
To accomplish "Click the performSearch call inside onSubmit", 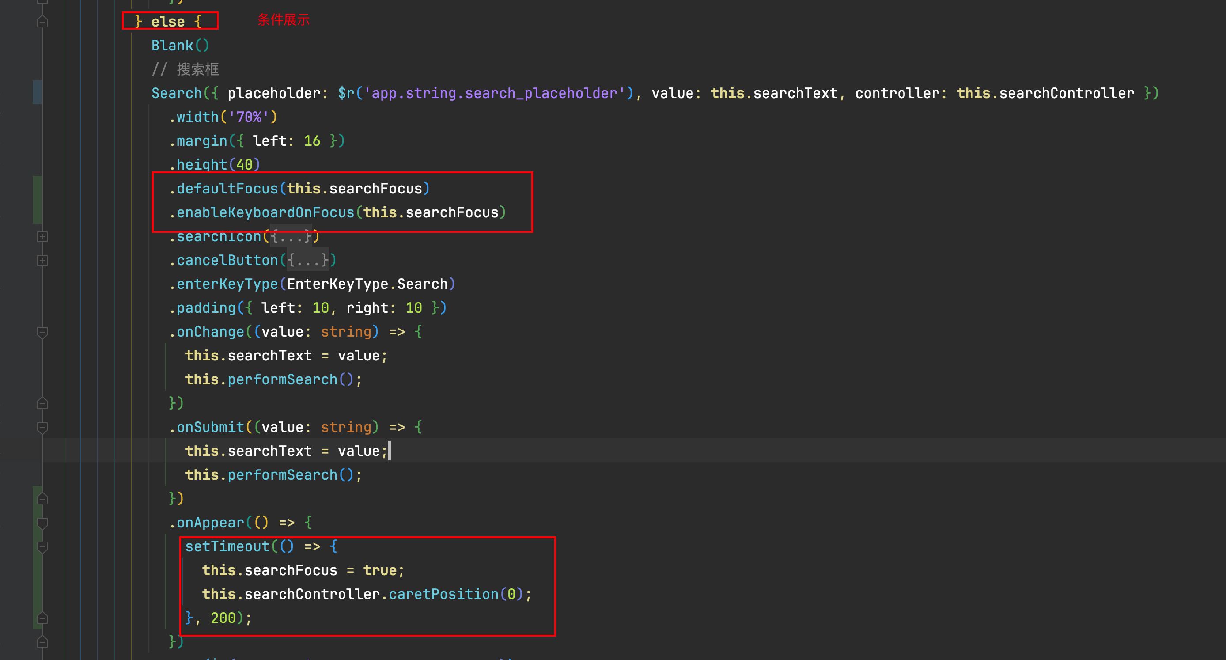I will [x=282, y=475].
